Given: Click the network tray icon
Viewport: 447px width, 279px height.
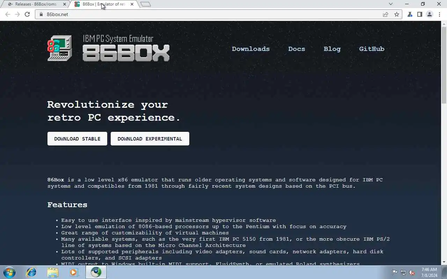Looking at the screenshot, I should 403,272.
